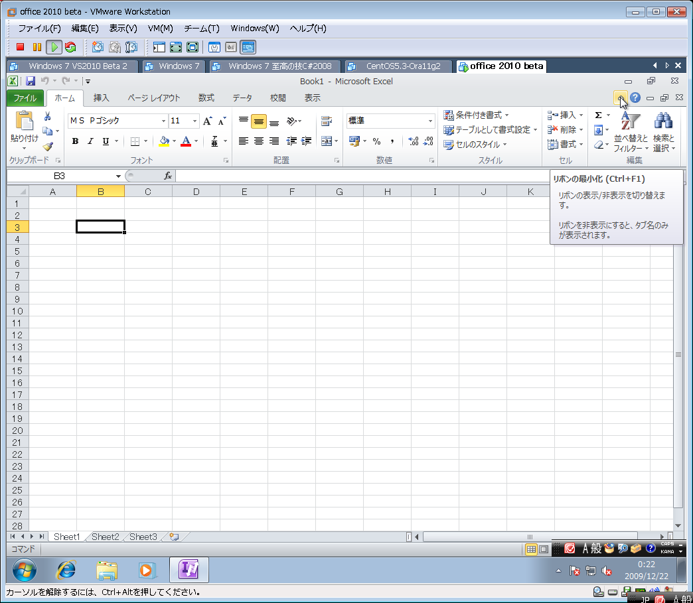Open the 条件付き書式 dropdown

477,115
